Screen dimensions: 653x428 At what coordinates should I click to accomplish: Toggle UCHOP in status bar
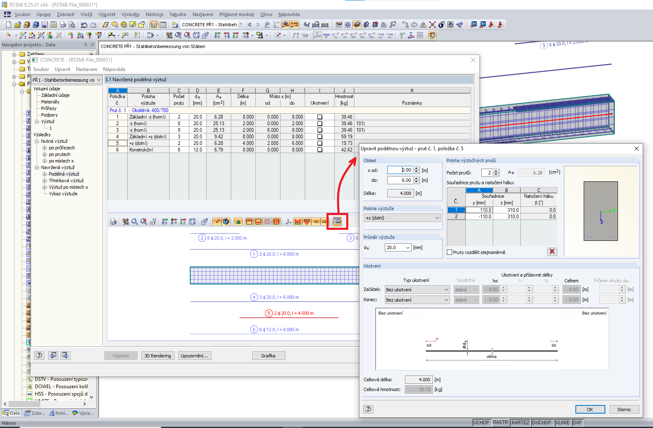(x=481, y=423)
